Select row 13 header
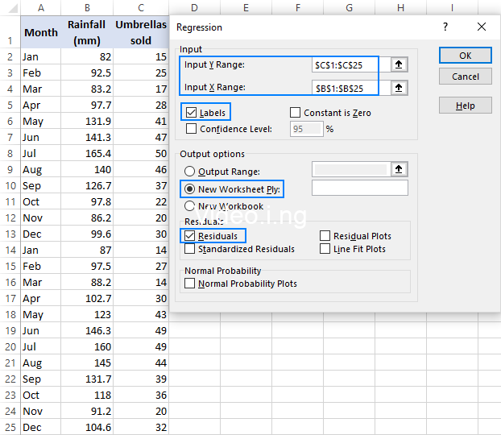The width and height of the screenshot is (501, 435). (10, 234)
